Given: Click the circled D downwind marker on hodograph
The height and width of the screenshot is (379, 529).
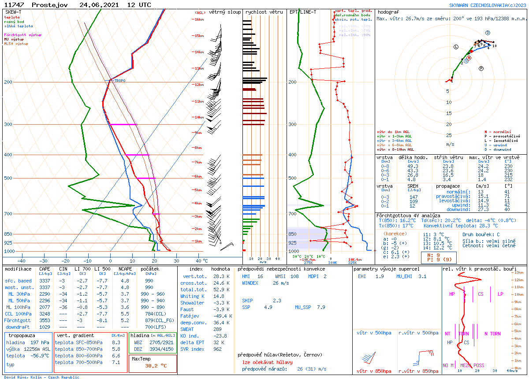Looking at the screenshot, I should (x=488, y=33).
